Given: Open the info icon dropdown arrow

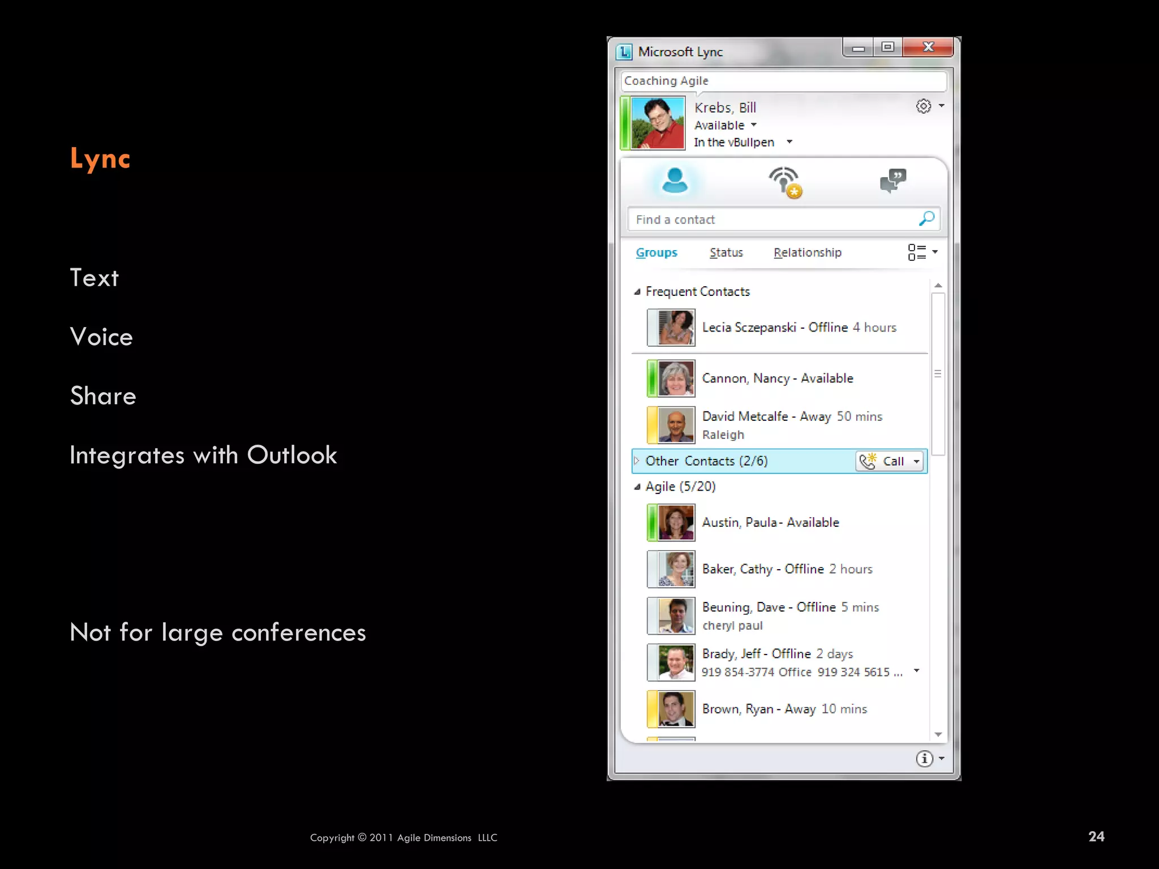Looking at the screenshot, I should click(x=942, y=758).
